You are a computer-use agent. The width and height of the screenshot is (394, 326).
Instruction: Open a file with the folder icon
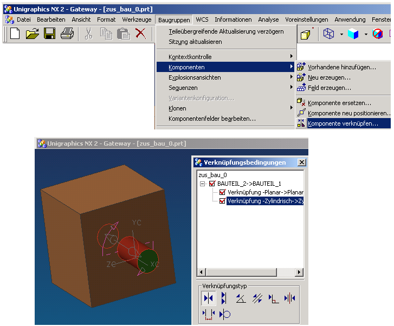click(x=33, y=34)
